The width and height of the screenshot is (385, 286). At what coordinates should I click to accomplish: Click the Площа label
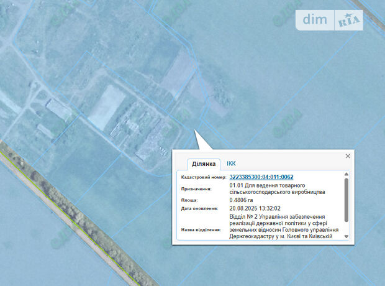coord(189,200)
